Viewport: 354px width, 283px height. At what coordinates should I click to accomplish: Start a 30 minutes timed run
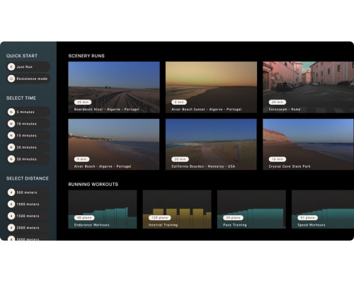(x=28, y=159)
